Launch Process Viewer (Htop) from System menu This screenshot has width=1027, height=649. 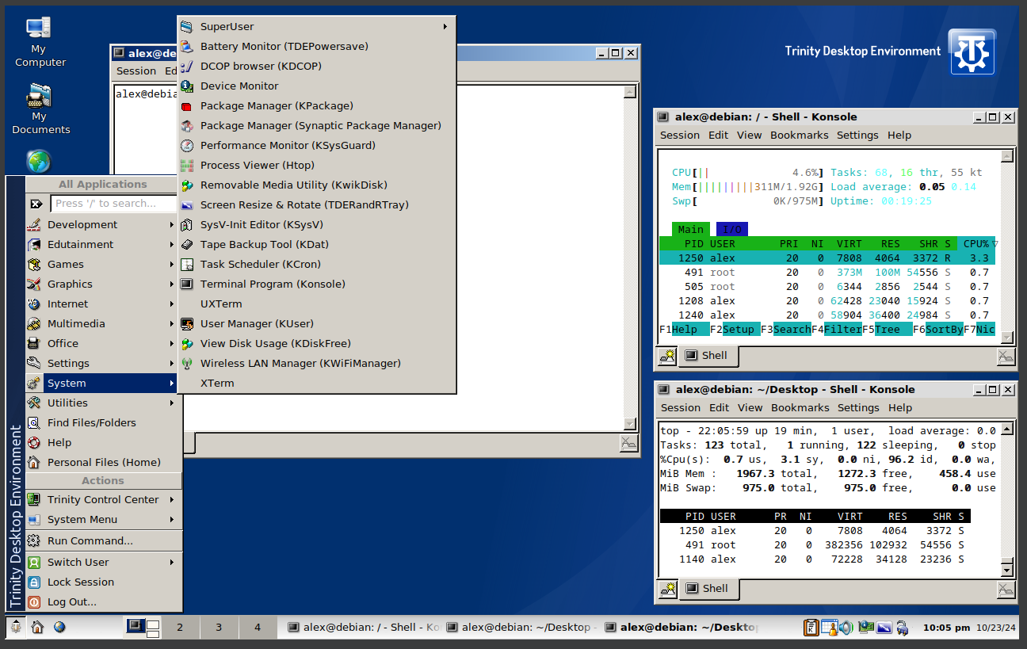coord(257,165)
